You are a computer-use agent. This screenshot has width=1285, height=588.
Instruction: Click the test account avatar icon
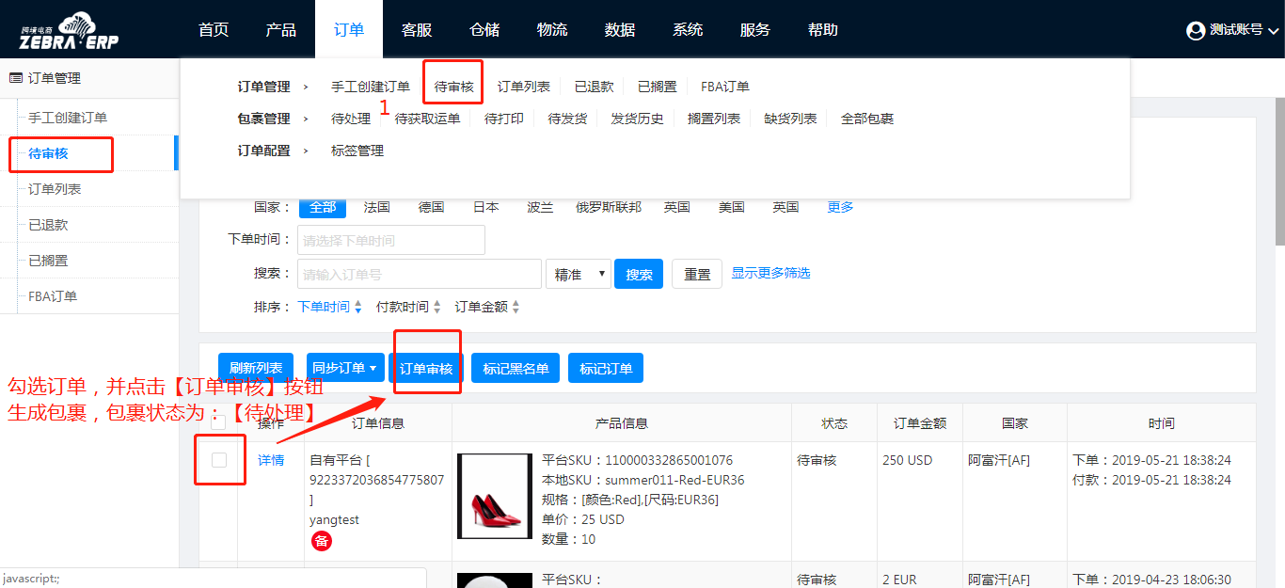[x=1196, y=31]
